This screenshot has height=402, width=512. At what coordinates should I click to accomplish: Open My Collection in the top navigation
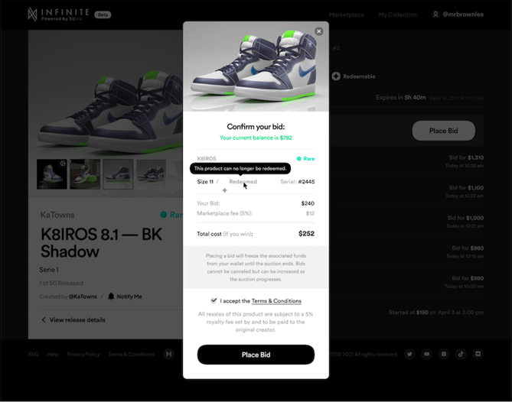coord(398,15)
